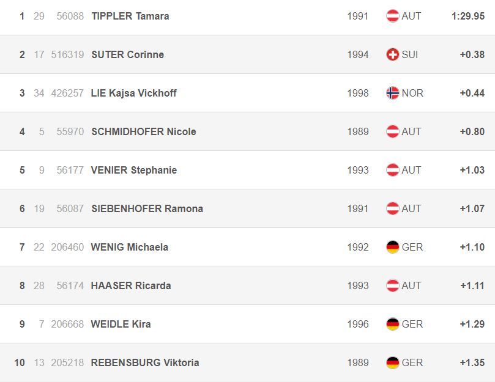Select SIEBENHOFER Ramona name
The width and height of the screenshot is (495, 382).
pyautogui.click(x=147, y=208)
